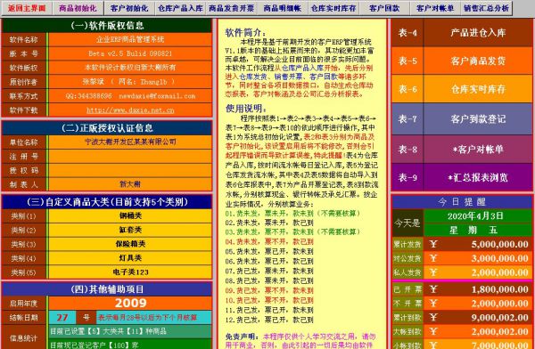Select the 表-6 仓库实时库存 button
The image size is (535, 349).
coord(462,89)
